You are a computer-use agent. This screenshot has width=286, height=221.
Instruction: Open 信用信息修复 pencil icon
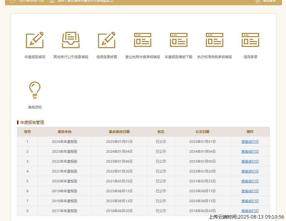[x=107, y=40]
